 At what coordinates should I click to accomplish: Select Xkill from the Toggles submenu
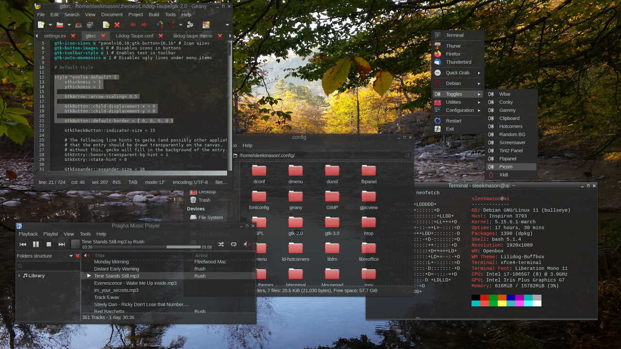click(x=511, y=175)
